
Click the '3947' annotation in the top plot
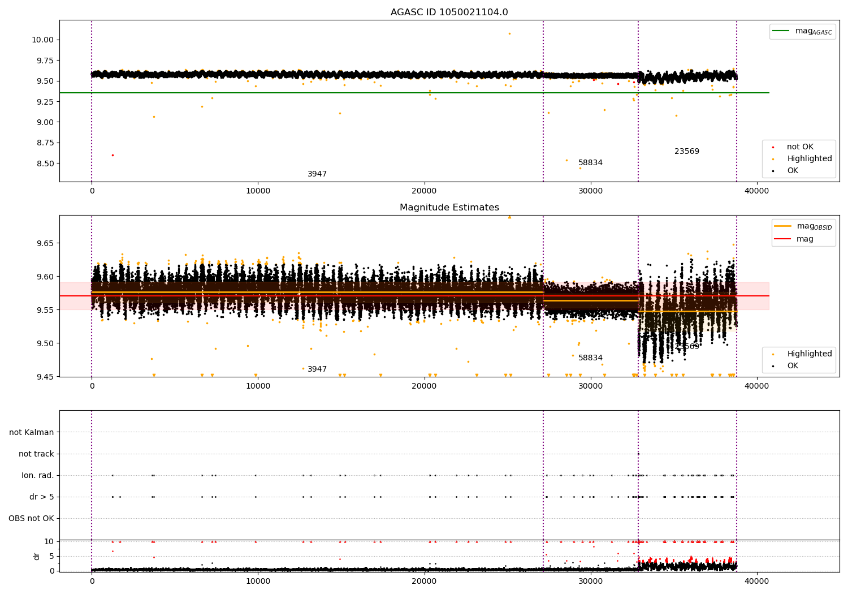pyautogui.click(x=317, y=174)
